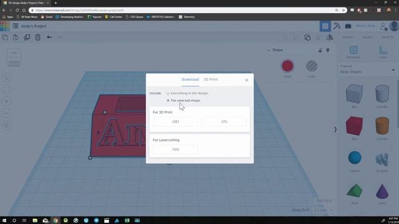Click the Zoom in plus button
399x224 pixels.
pyautogui.click(x=7, y=101)
